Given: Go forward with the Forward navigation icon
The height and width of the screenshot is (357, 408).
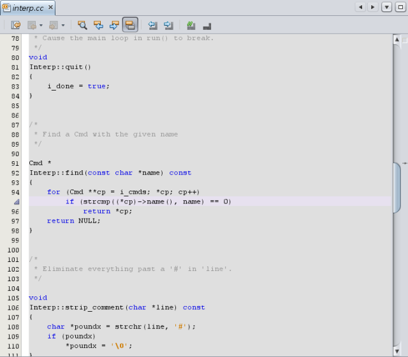Looking at the screenshot, I should 54,25.
